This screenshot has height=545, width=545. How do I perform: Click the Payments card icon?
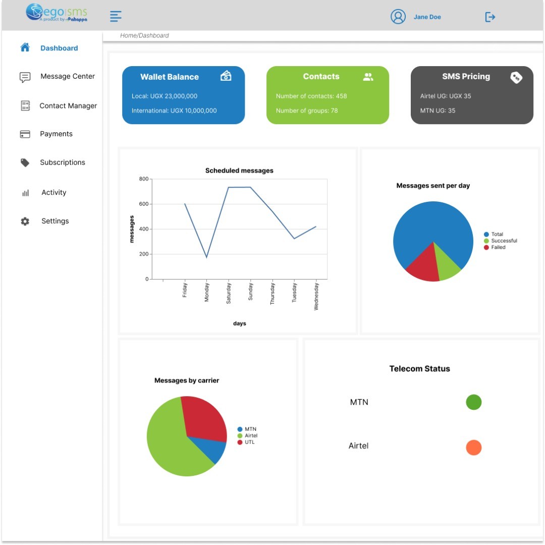click(25, 134)
